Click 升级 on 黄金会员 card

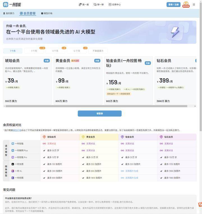pyautogui.click(x=97, y=61)
